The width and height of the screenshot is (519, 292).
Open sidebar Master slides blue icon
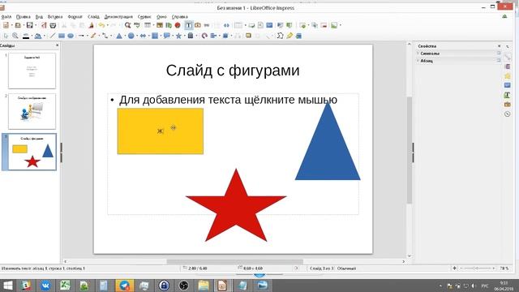(508, 85)
